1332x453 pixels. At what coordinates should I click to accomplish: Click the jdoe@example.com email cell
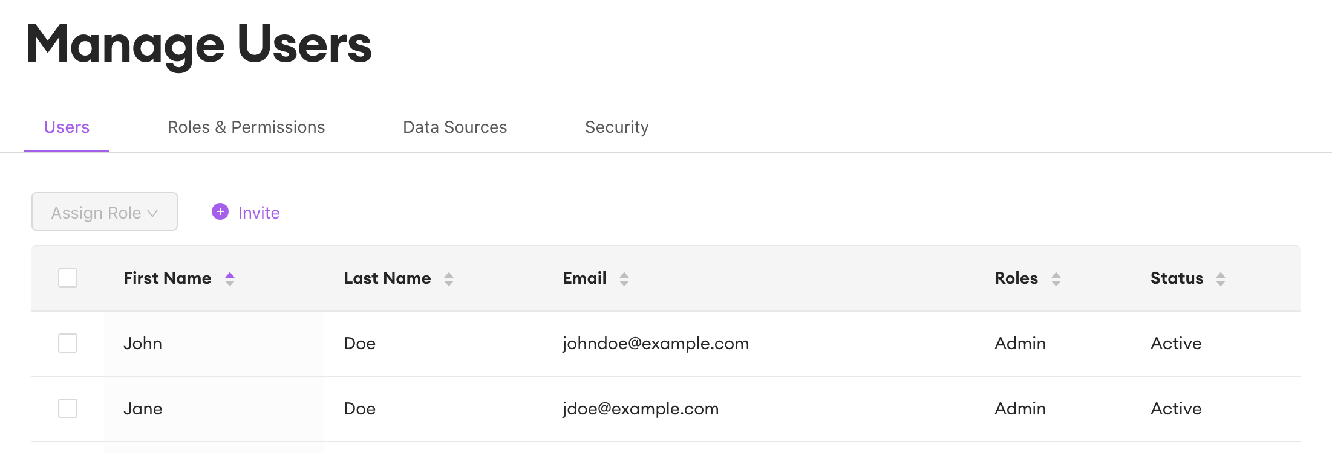641,409
